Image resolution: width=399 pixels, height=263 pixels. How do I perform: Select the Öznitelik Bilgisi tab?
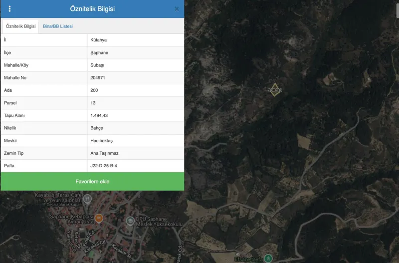pyautogui.click(x=20, y=26)
